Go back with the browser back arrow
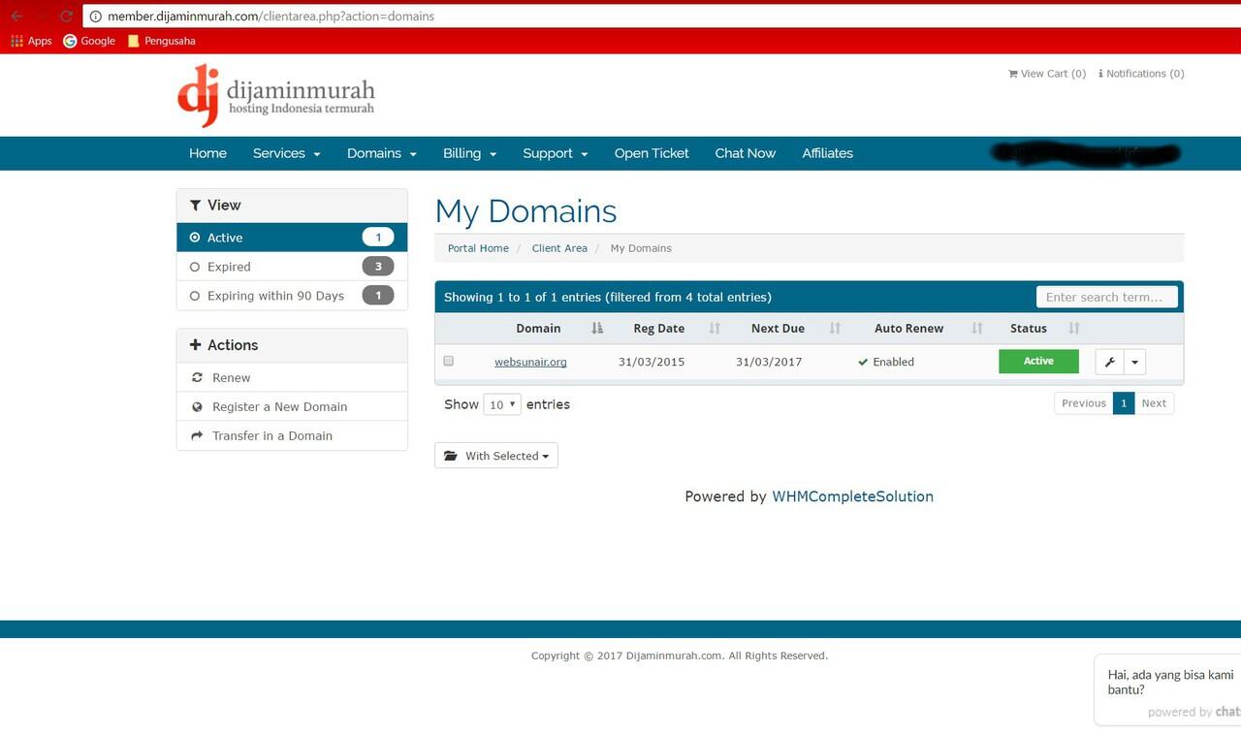This screenshot has height=735, width=1241. click(x=16, y=16)
